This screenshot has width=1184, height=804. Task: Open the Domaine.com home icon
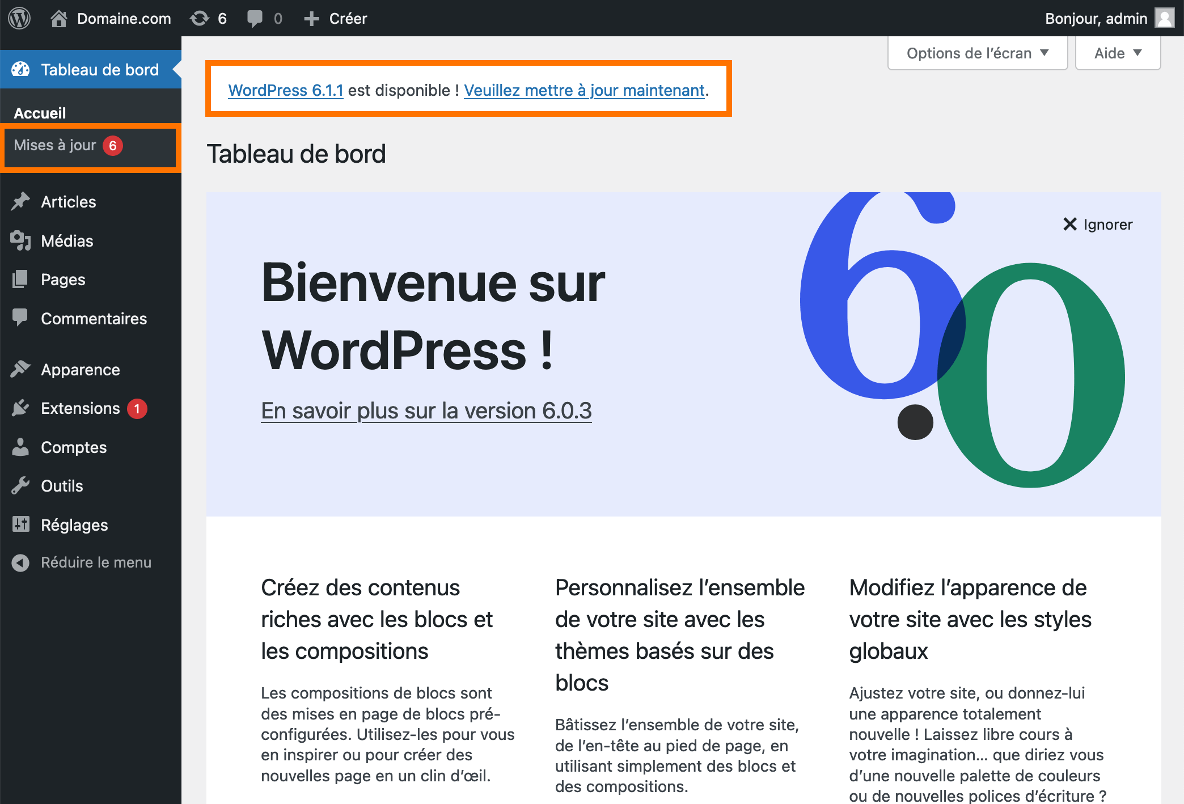click(x=60, y=18)
